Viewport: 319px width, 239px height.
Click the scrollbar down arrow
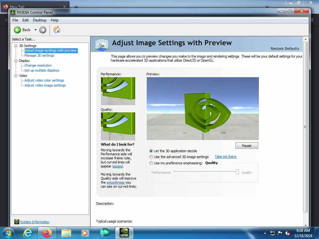[305, 225]
